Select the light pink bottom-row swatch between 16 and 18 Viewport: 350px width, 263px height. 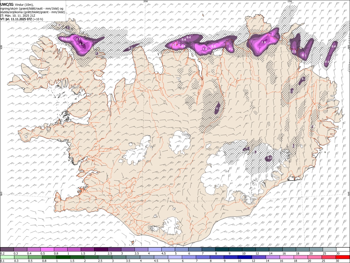pos(287,257)
